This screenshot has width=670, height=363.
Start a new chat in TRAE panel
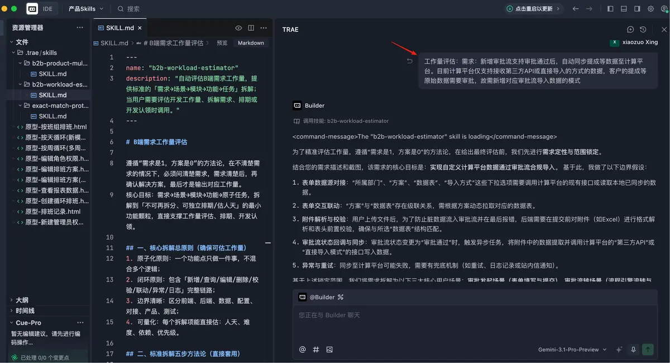tap(630, 30)
